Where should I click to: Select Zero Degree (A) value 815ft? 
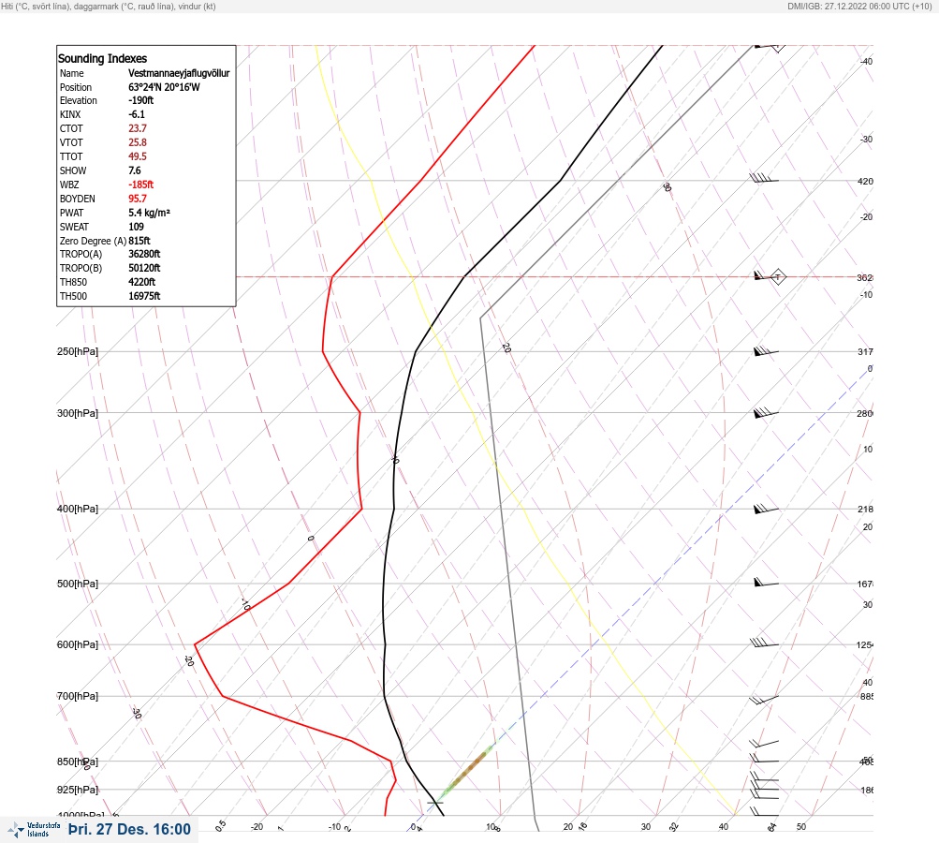139,241
